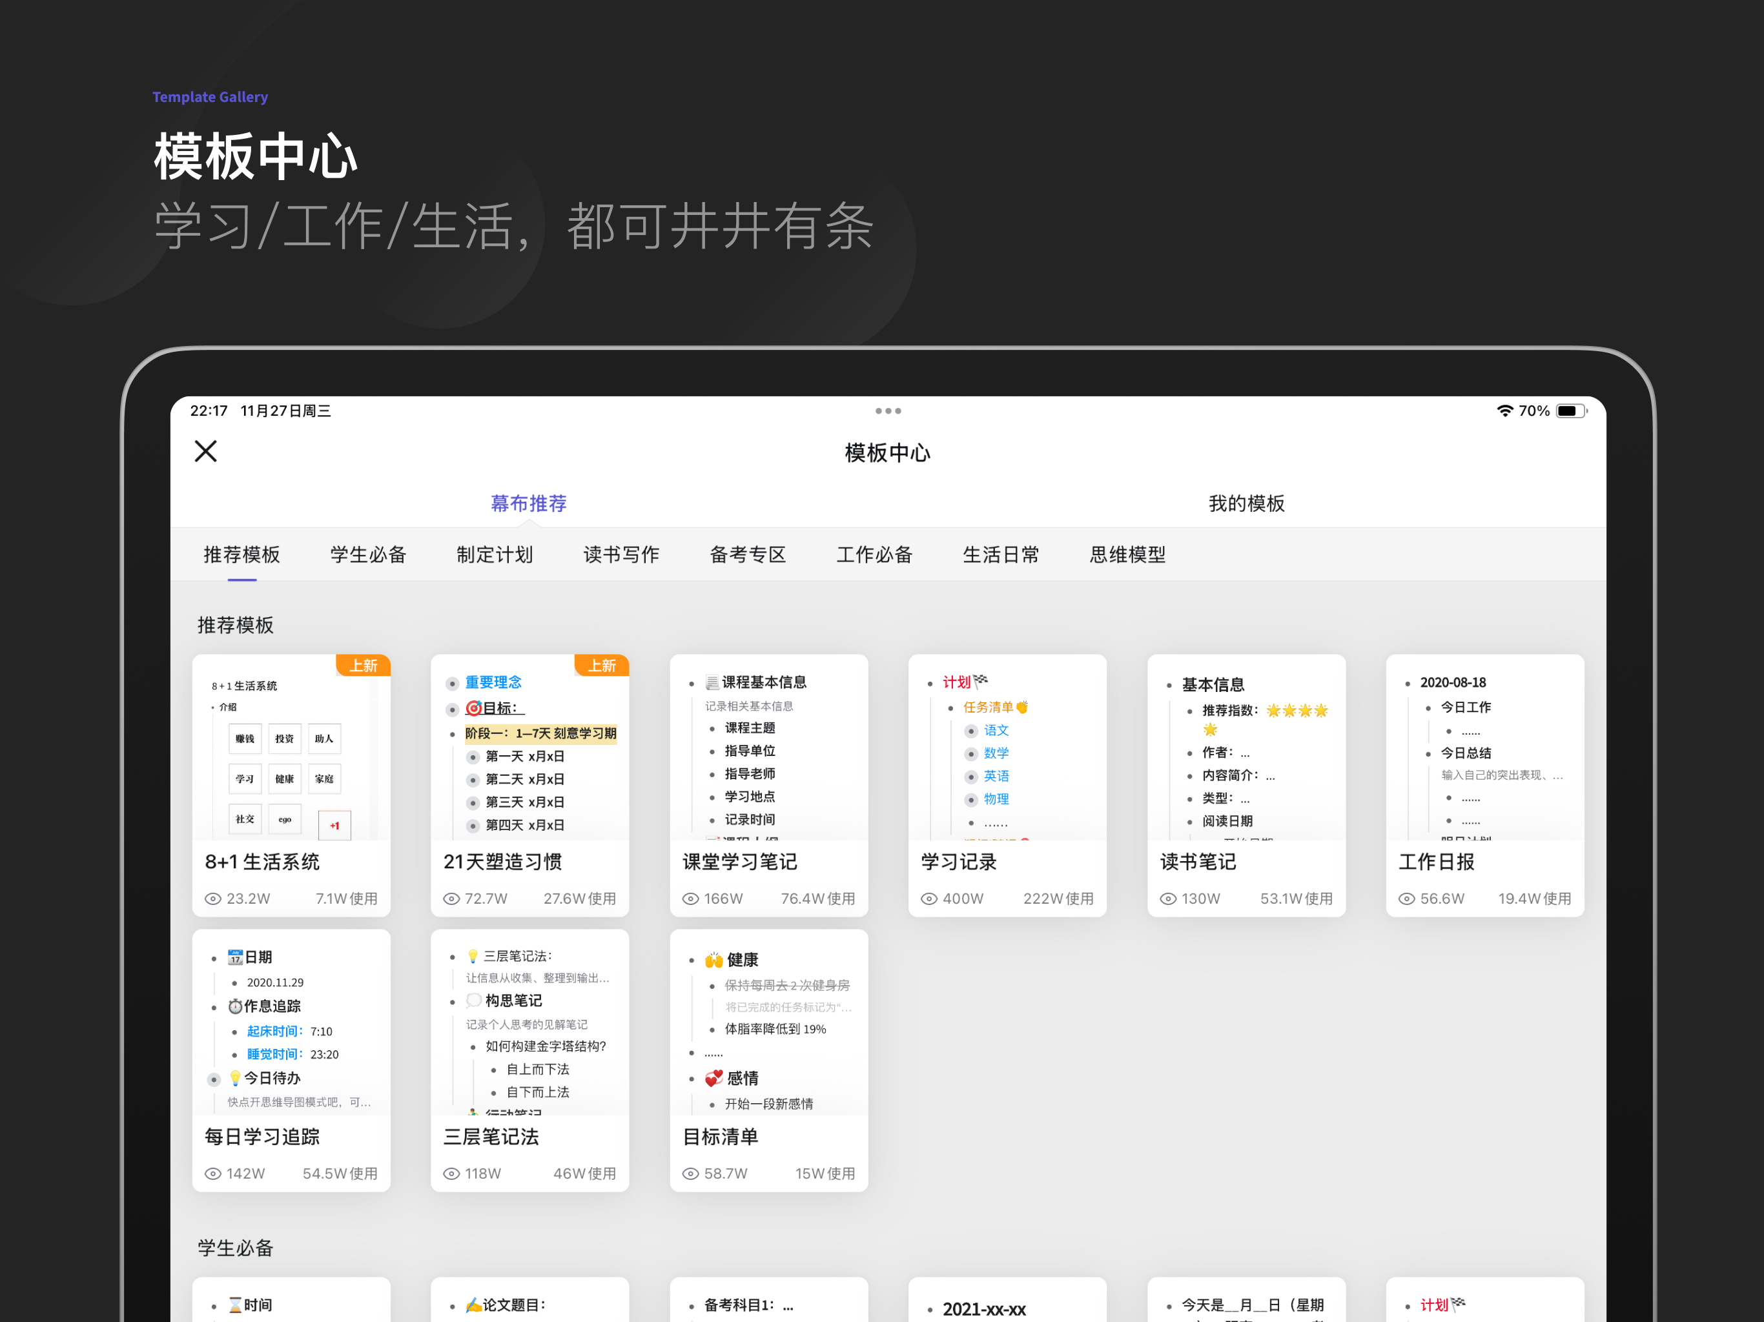Click 54.5W 使用 usage count
1764x1322 pixels.
pos(340,1174)
